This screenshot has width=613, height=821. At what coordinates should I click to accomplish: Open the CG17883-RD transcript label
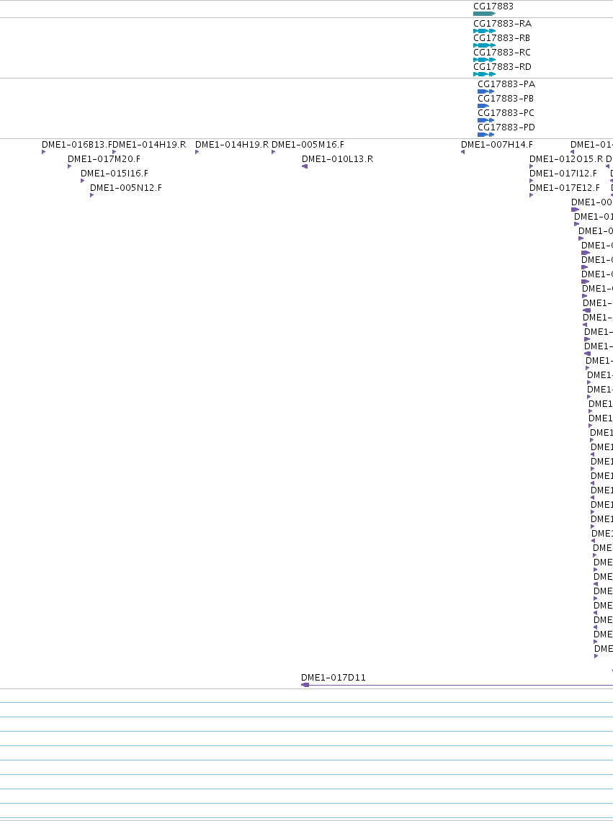pyautogui.click(x=502, y=67)
